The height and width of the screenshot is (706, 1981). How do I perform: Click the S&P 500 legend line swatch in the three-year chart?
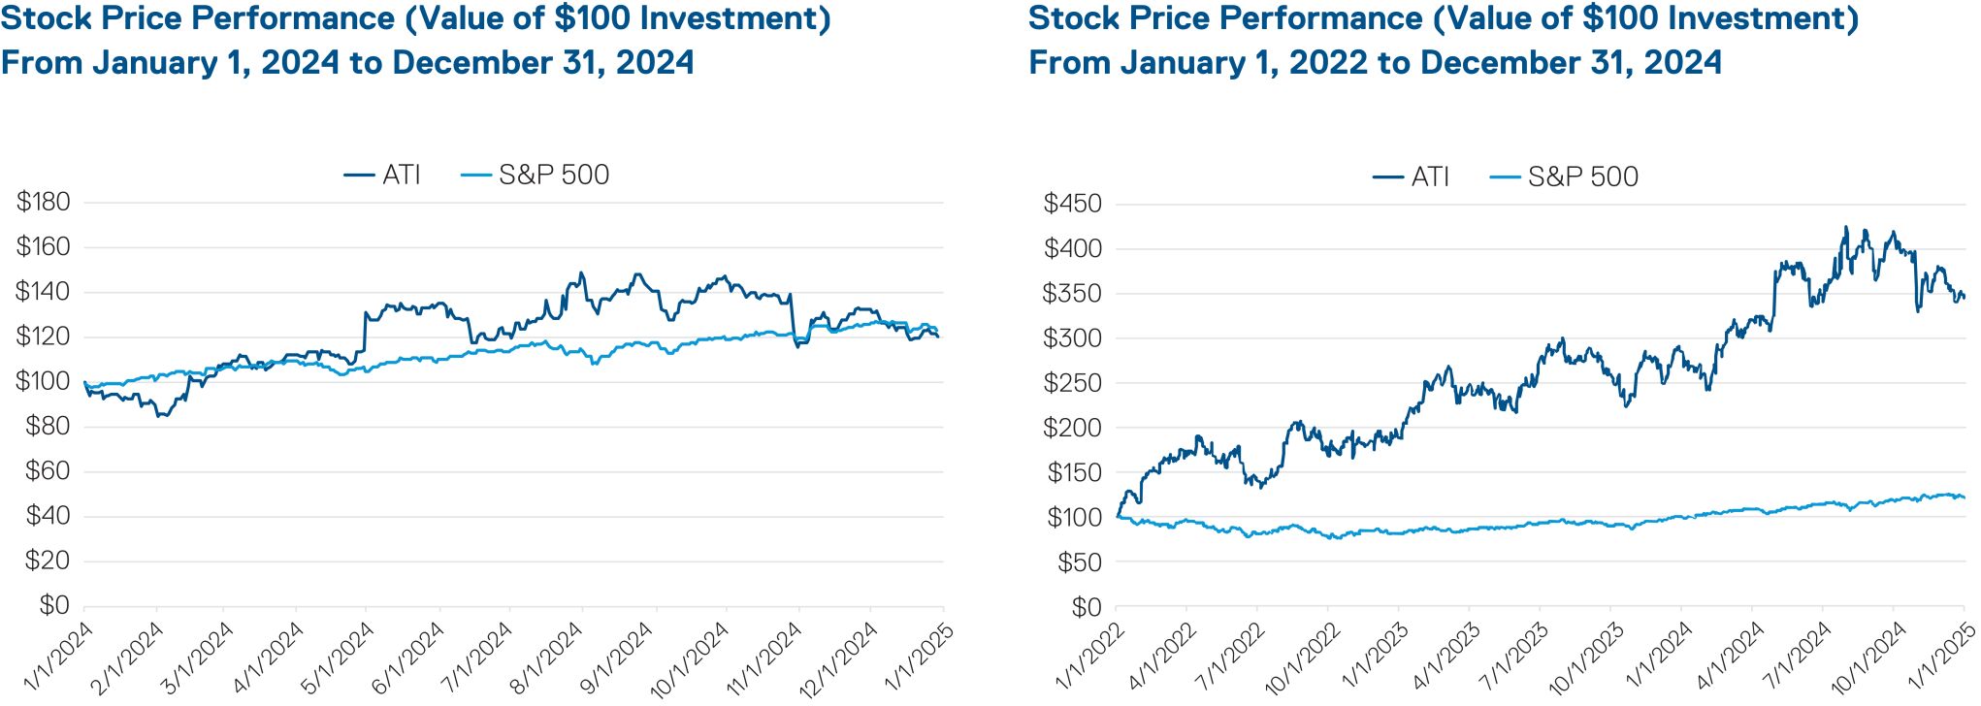(x=1505, y=177)
